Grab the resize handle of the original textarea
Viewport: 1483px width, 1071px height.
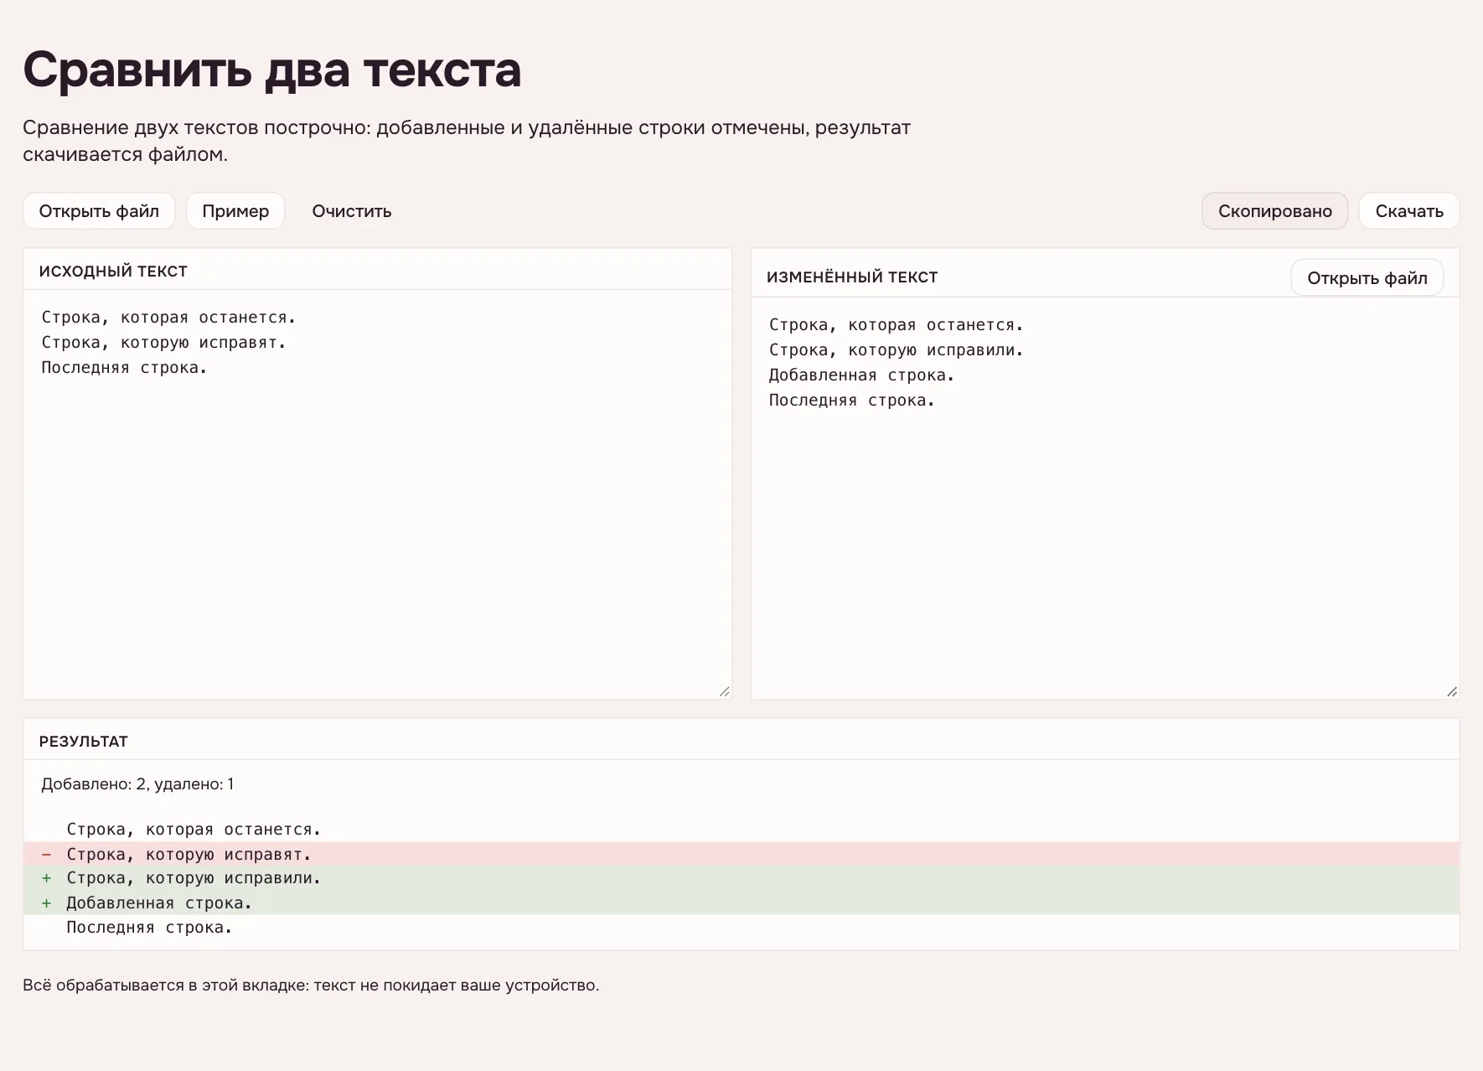[724, 691]
